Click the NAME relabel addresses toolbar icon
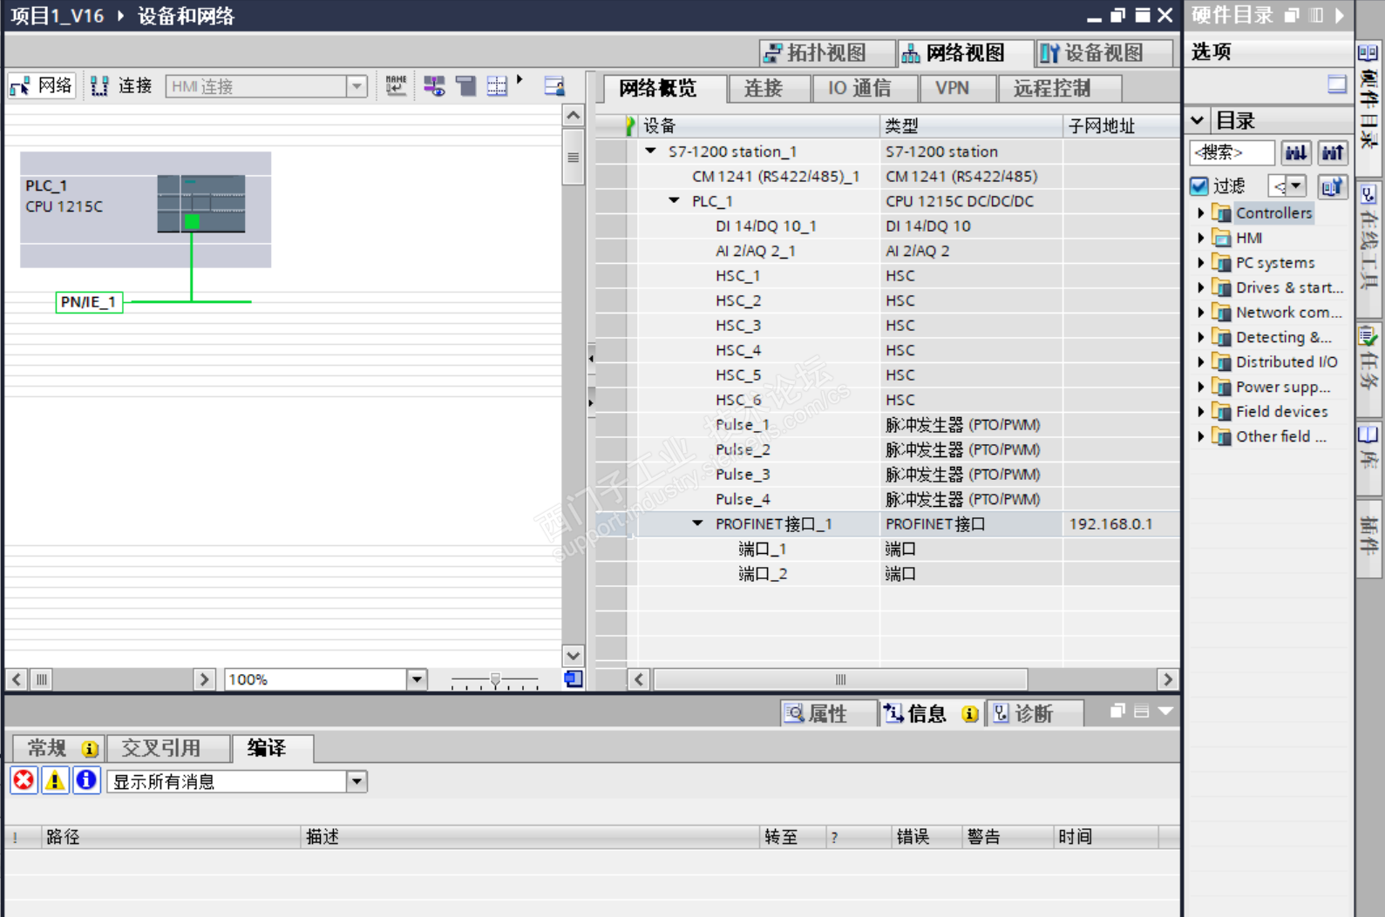This screenshot has width=1385, height=917. pyautogui.click(x=396, y=85)
